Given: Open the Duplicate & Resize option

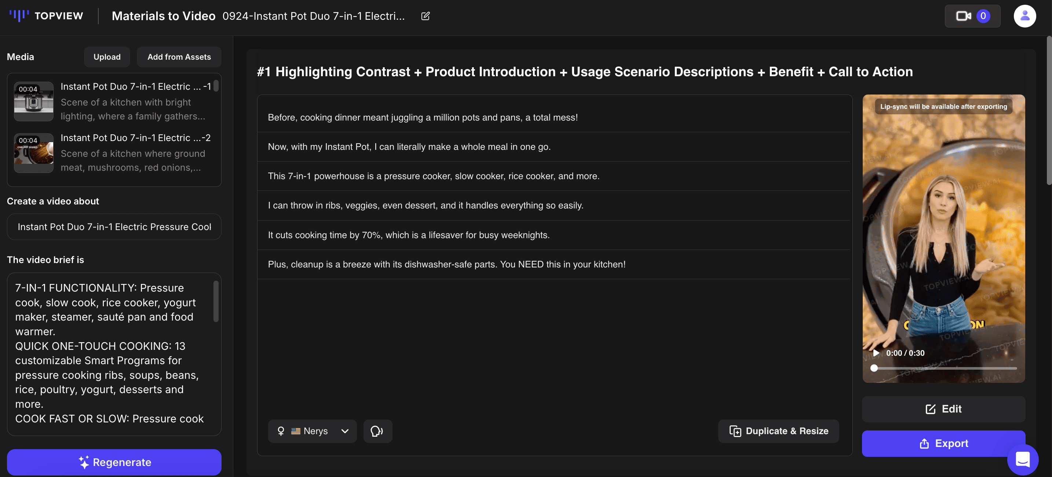Looking at the screenshot, I should click(778, 431).
